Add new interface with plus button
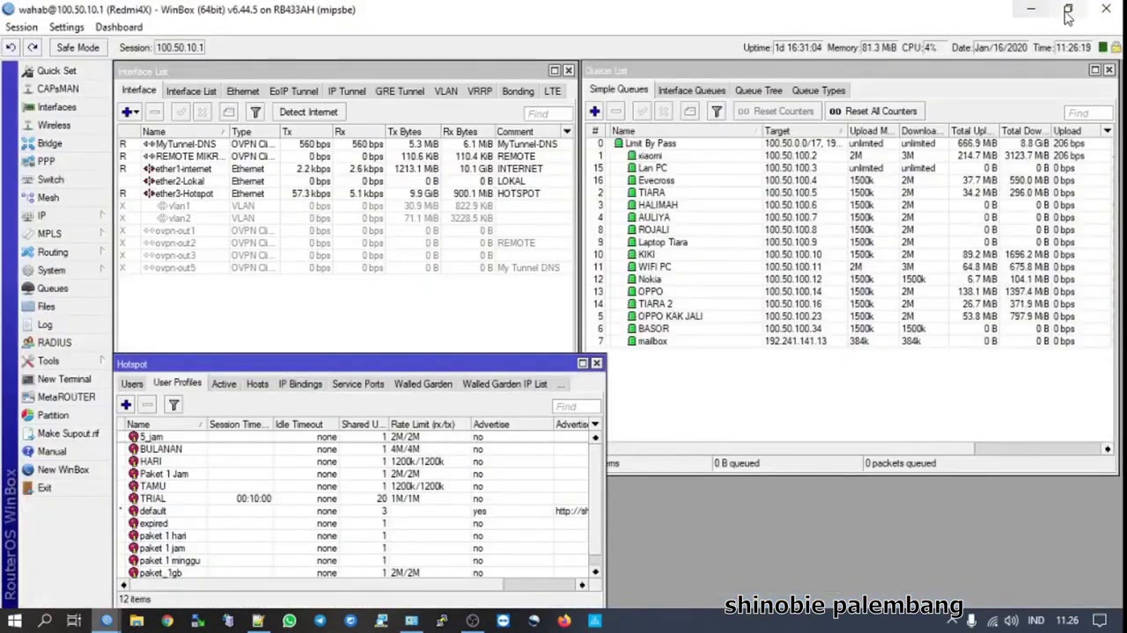 tap(129, 112)
